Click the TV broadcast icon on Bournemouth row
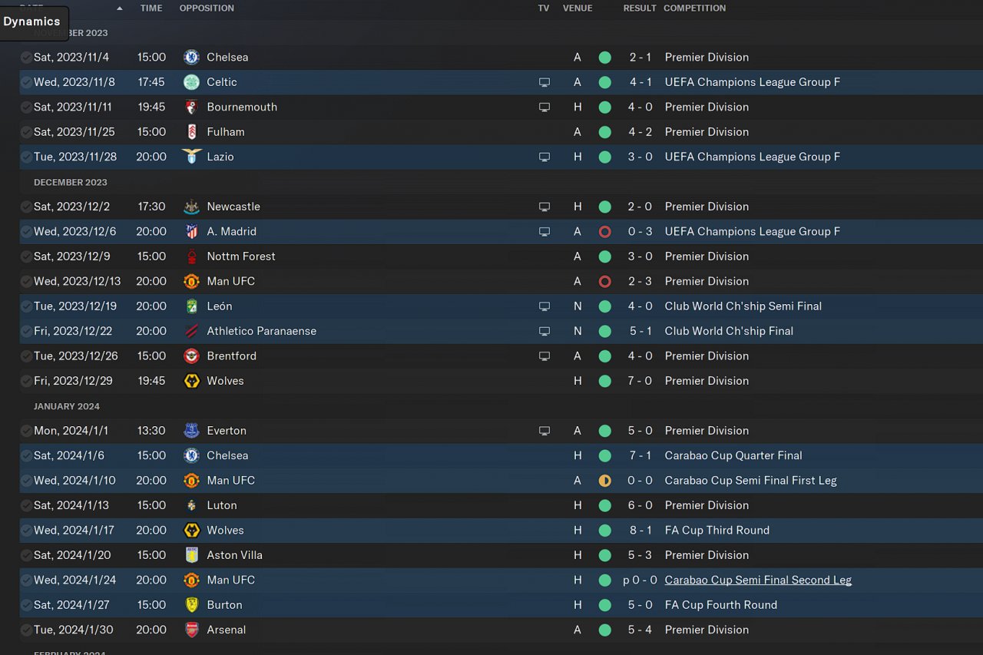The height and width of the screenshot is (655, 983). point(544,108)
